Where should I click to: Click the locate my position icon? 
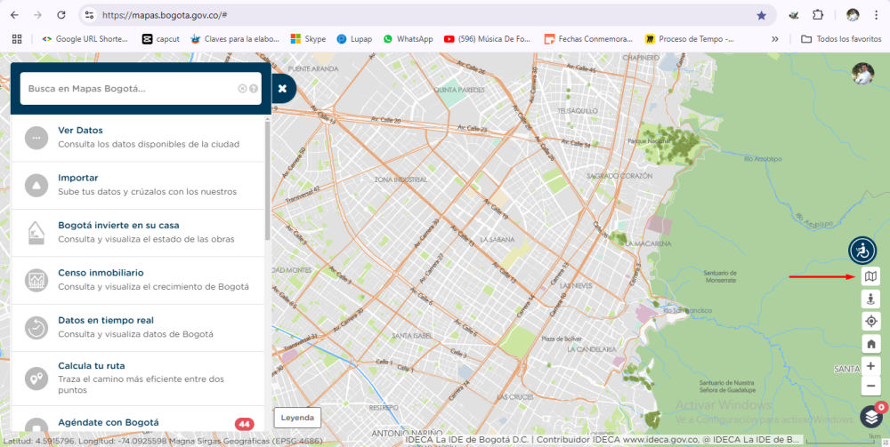[870, 322]
